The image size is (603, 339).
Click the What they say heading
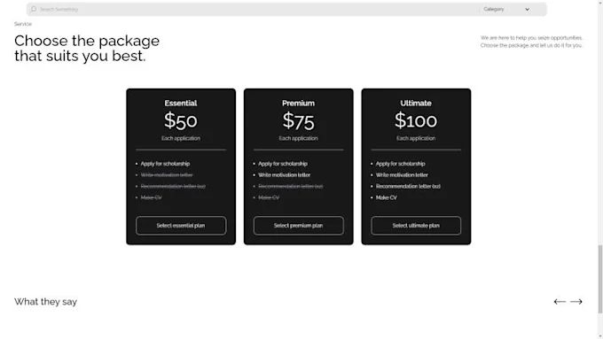coord(46,302)
